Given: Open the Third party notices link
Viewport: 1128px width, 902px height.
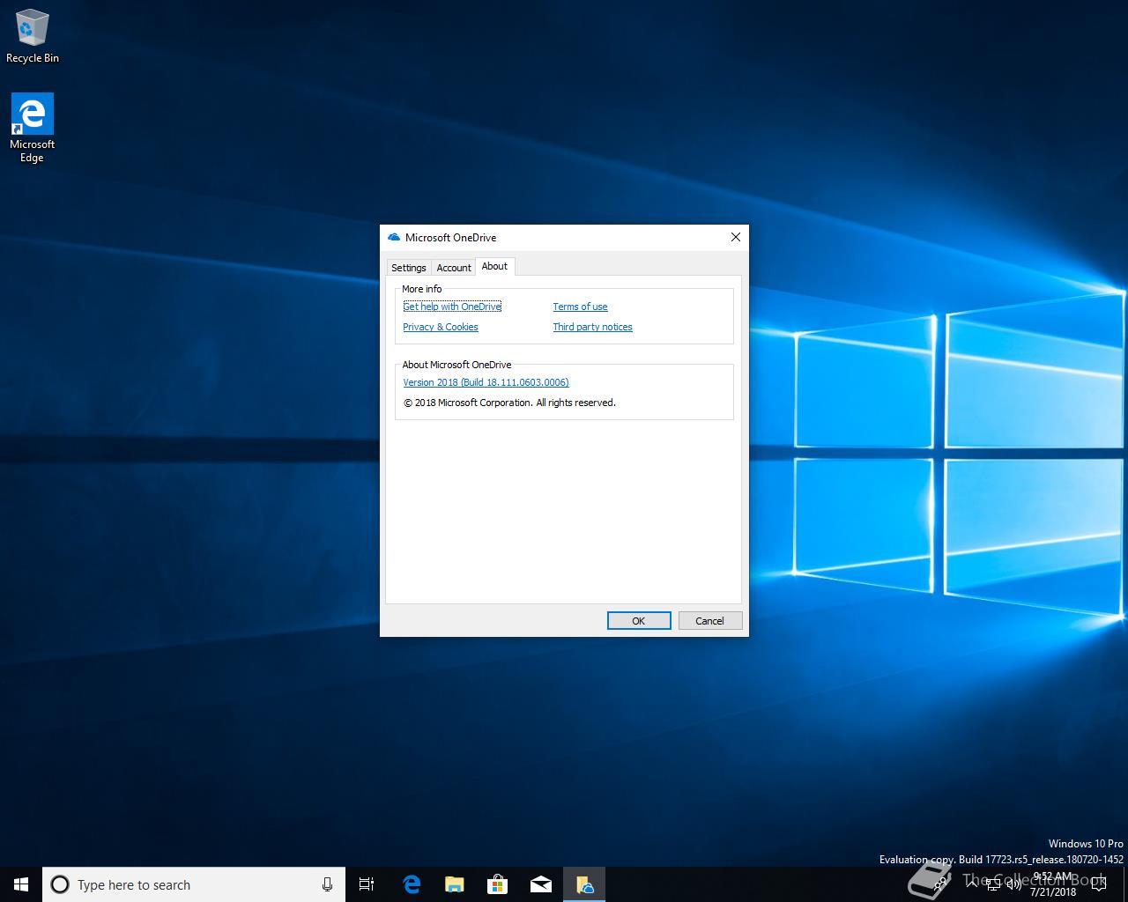Looking at the screenshot, I should pyautogui.click(x=592, y=327).
